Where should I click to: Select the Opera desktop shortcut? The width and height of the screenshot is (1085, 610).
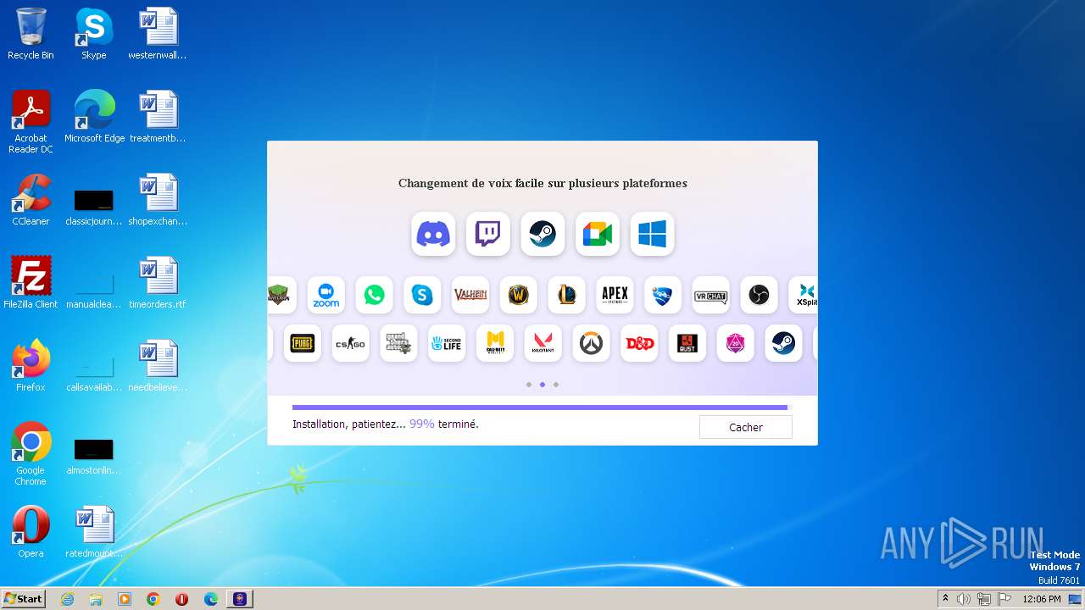point(31,532)
